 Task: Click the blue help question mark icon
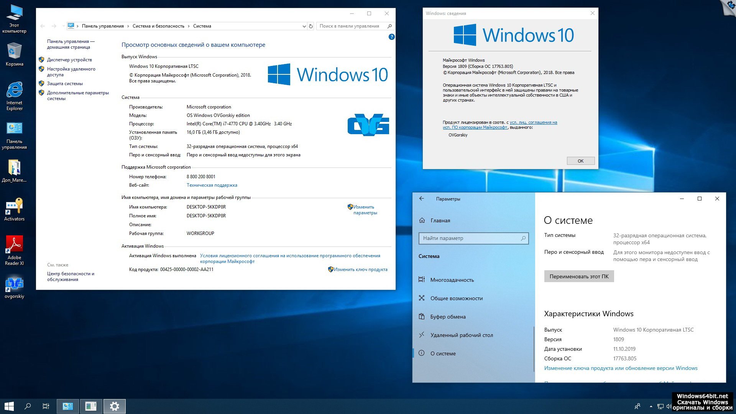pyautogui.click(x=391, y=37)
